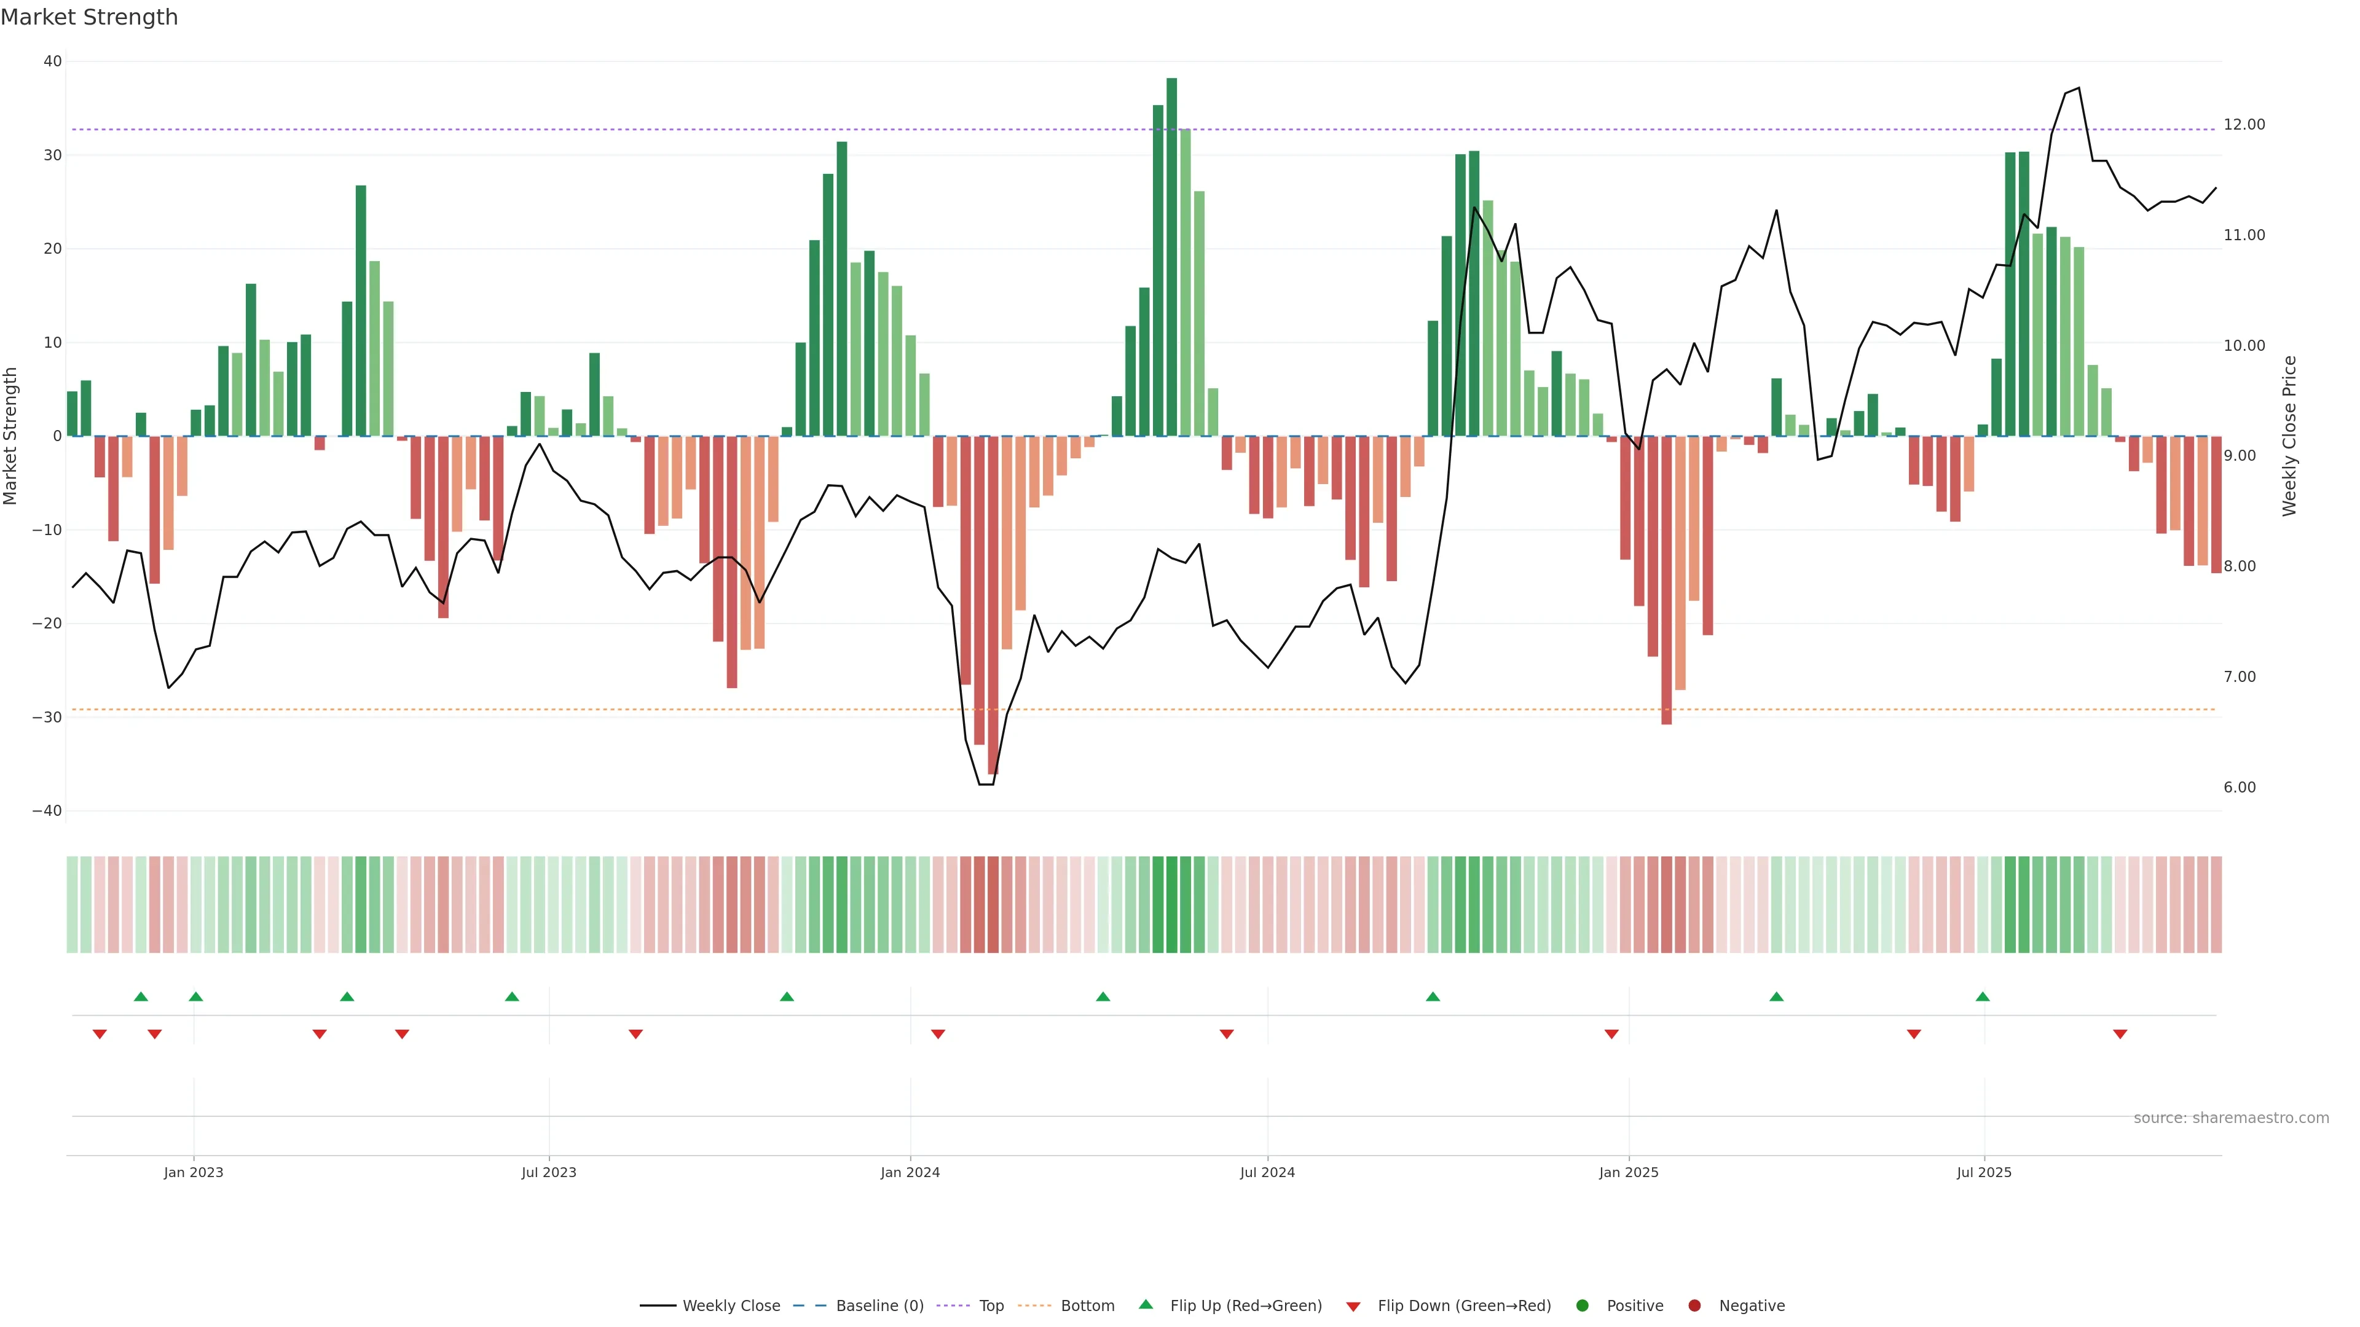Click the dark red Negative circle legend icon

point(1694,1306)
